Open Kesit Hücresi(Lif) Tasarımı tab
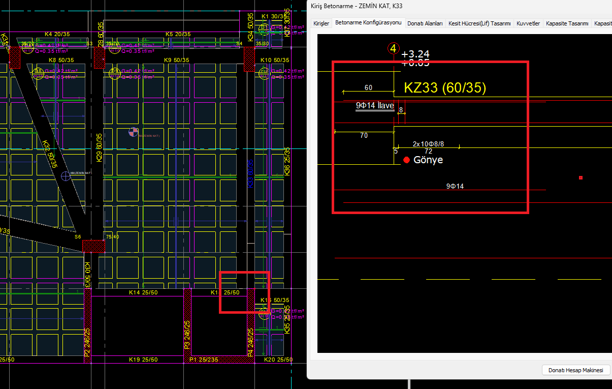 (479, 23)
